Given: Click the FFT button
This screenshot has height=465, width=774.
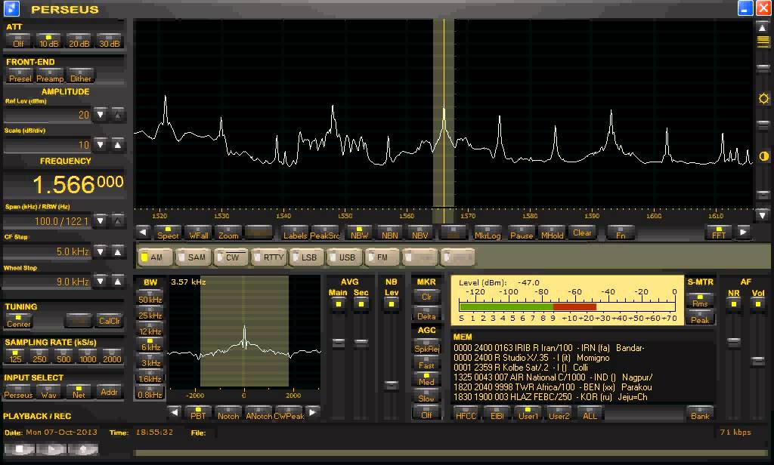Looking at the screenshot, I should click(x=720, y=232).
